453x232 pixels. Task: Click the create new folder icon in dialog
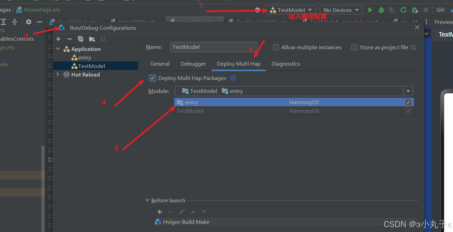92,39
